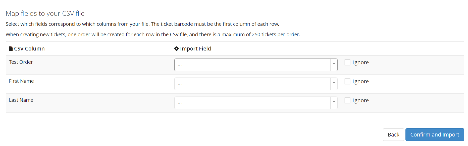Screen dimensions: 468x146
Task: Click the Ignore label in Test Order row
Action: [361, 62]
